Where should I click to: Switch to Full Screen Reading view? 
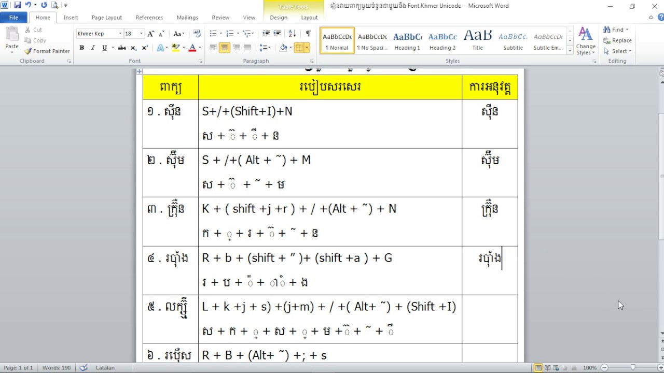point(548,368)
